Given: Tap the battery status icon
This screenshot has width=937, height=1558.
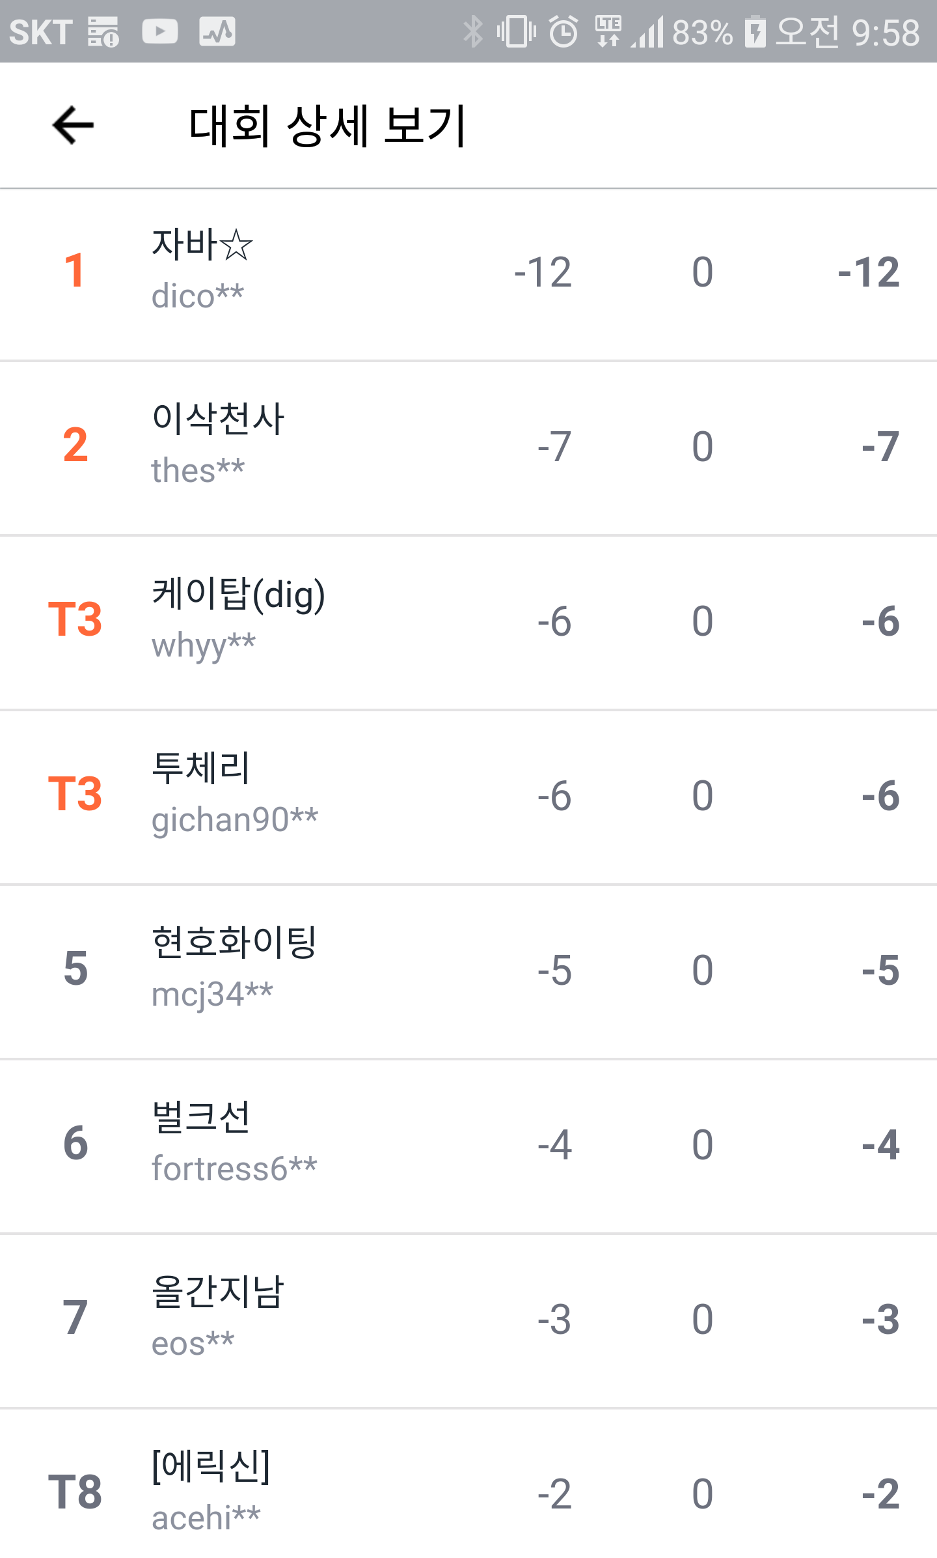Looking at the screenshot, I should click(755, 32).
